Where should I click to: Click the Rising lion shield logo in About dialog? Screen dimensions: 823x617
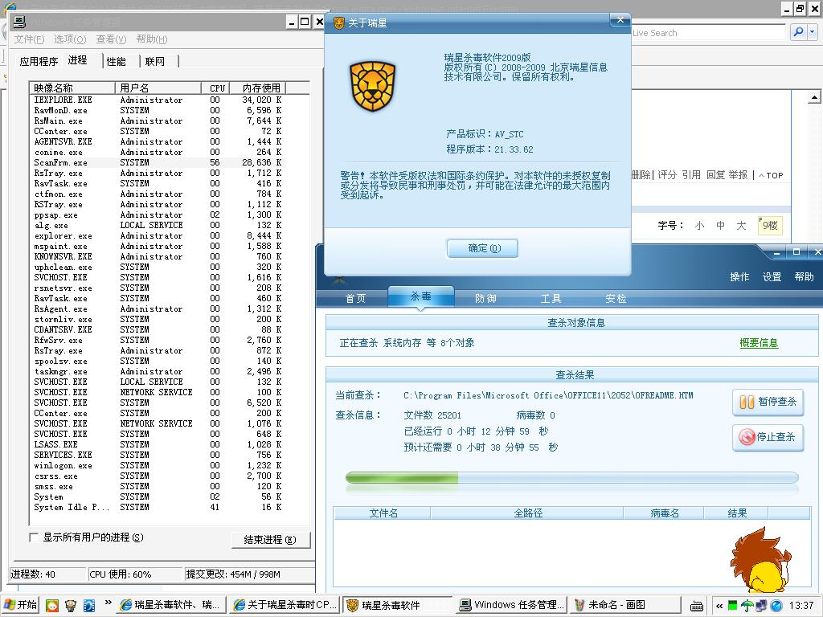(373, 86)
